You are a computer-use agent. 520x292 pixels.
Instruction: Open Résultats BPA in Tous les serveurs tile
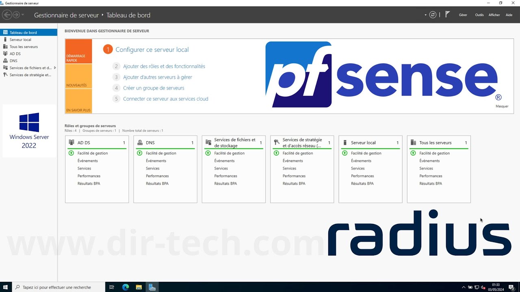(x=431, y=184)
